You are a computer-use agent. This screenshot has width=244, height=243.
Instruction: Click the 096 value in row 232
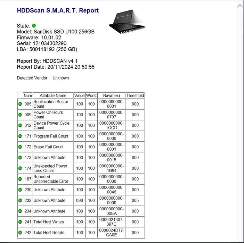point(79,200)
